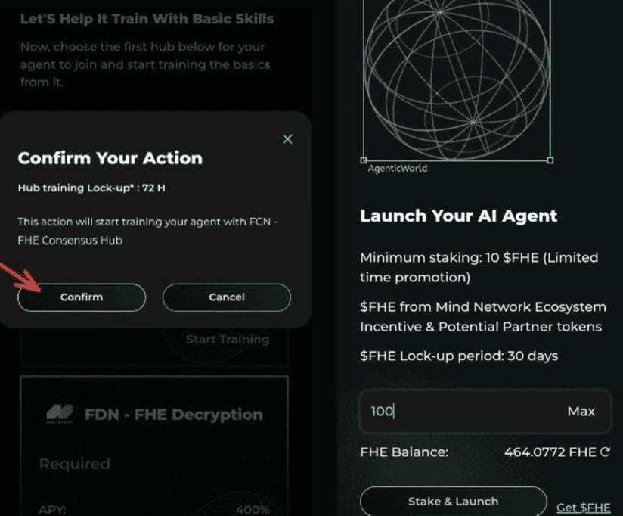Cancel the hub training action
The height and width of the screenshot is (516, 623).
(227, 297)
